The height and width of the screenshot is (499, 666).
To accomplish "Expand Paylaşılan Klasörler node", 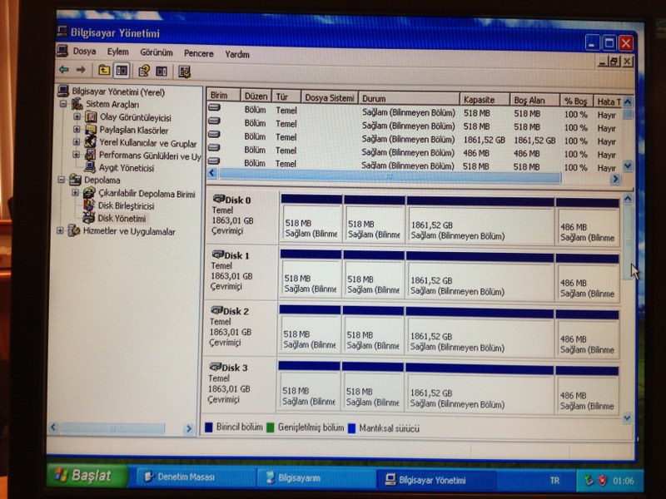I will [x=77, y=129].
